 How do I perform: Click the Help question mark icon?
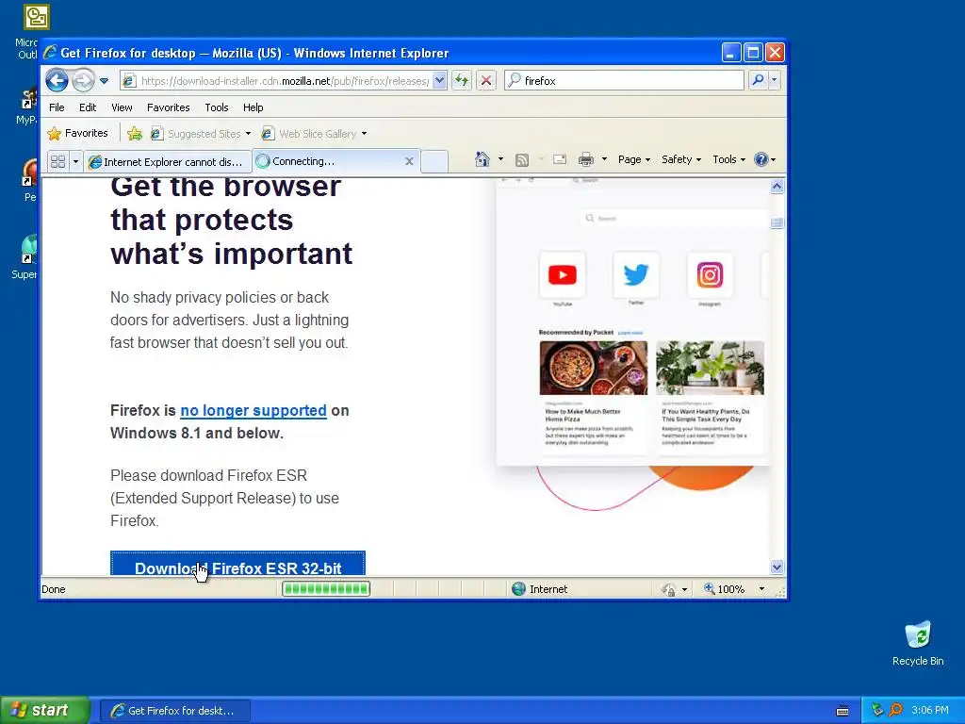(x=761, y=159)
